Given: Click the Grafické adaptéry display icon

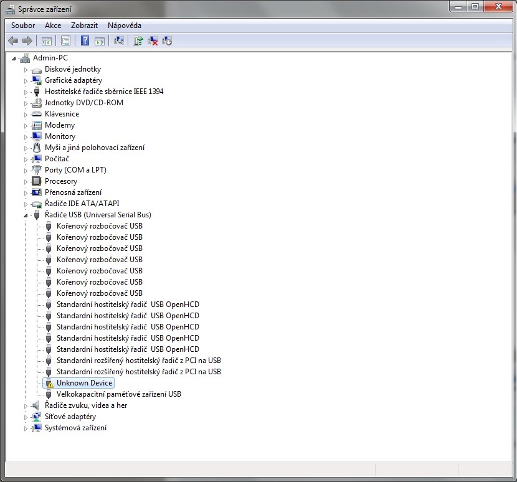Looking at the screenshot, I should pyautogui.click(x=36, y=80).
